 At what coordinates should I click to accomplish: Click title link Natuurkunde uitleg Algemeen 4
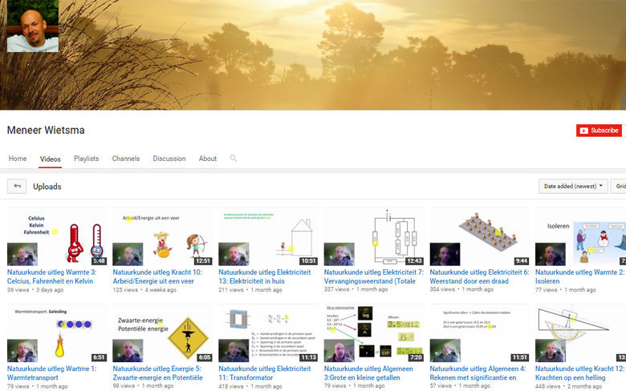click(x=478, y=373)
